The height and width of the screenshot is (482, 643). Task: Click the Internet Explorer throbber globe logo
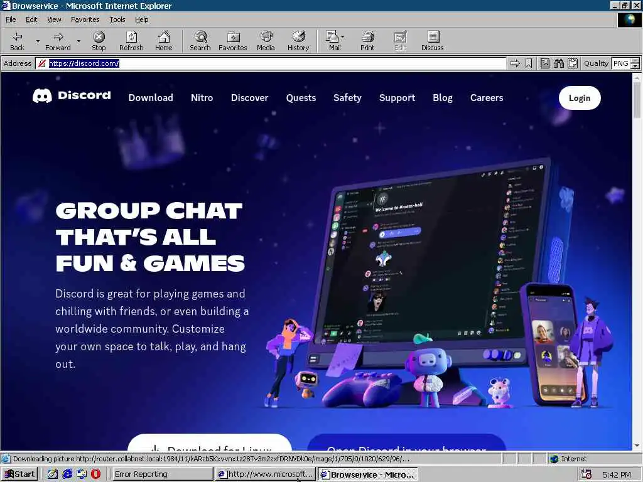pos(629,19)
